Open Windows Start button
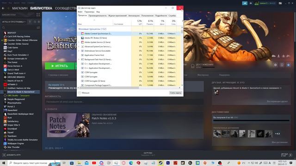Screen dimensions: 296x166 pyautogui.click(x=4, y=163)
